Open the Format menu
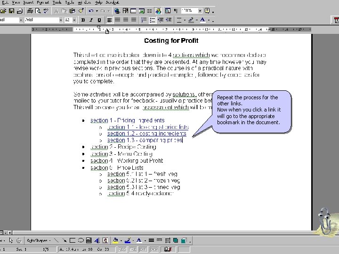 pyautogui.click(x=43, y=2)
